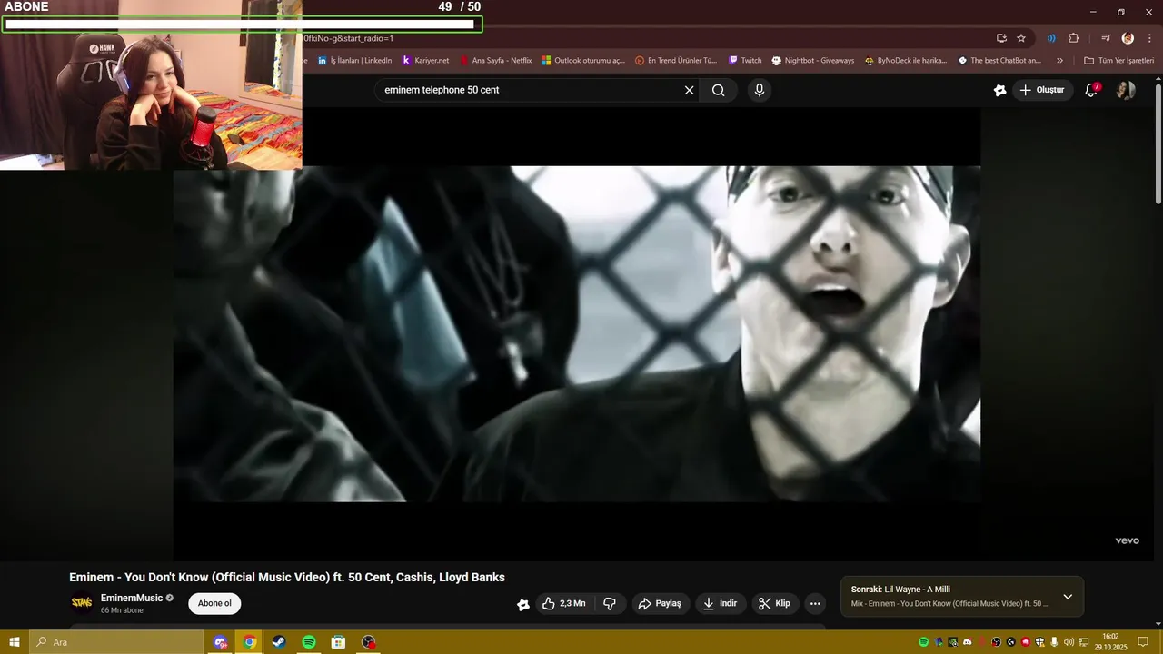Click the Discord tray icon
Screen dimensions: 1163x654
tap(967, 642)
